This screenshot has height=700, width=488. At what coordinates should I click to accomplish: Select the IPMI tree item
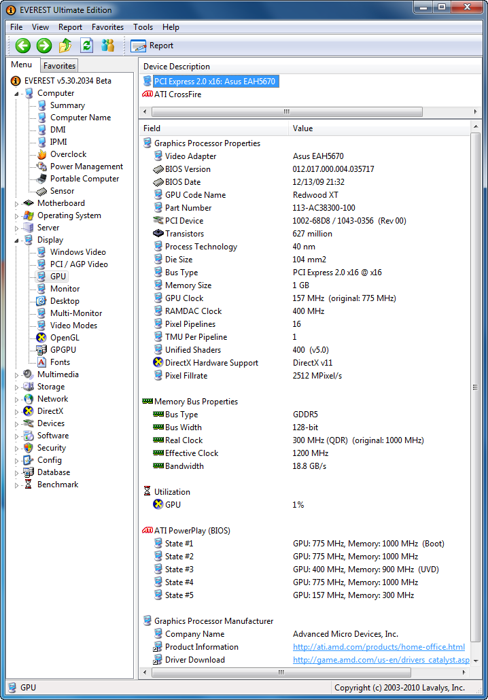[58, 142]
